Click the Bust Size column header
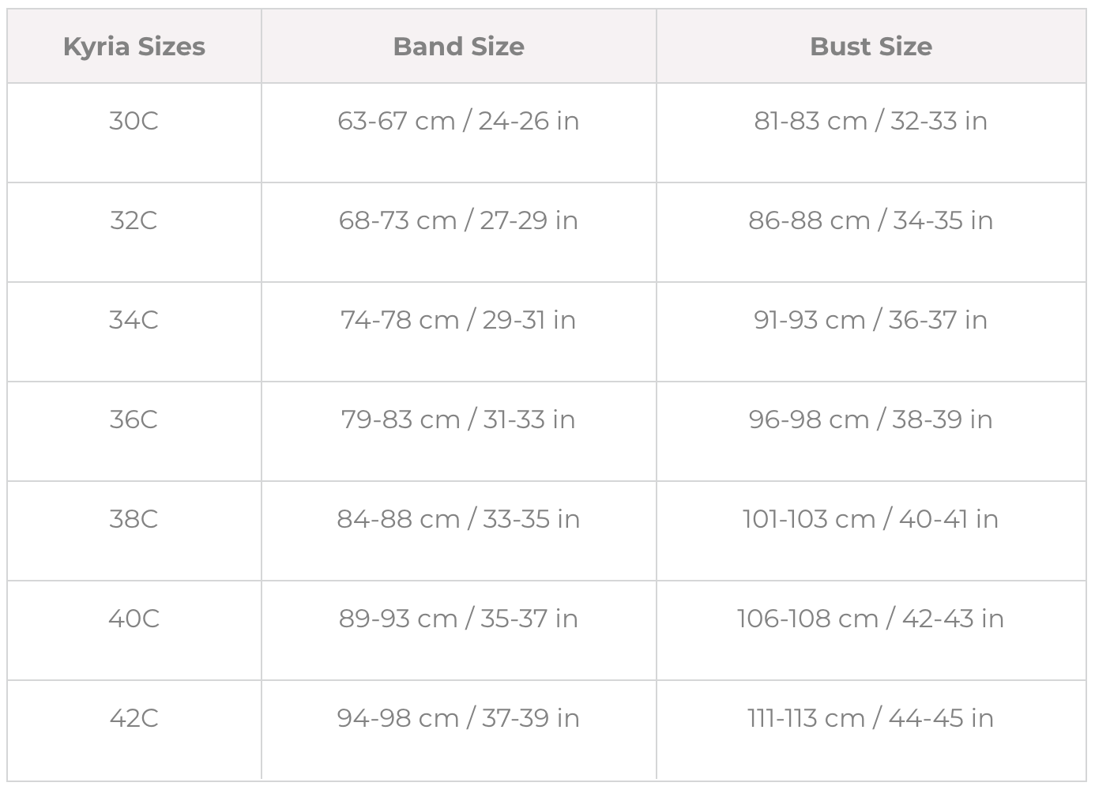This screenshot has width=1095, height=790. pos(871,47)
